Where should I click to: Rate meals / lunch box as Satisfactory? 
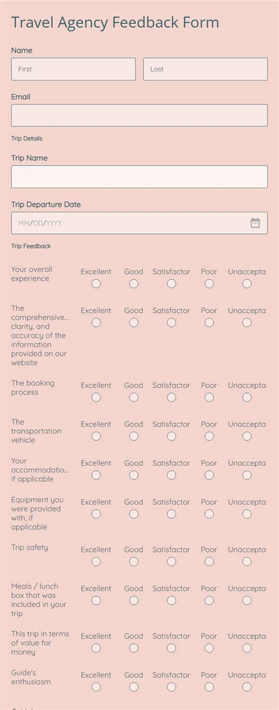[x=171, y=600]
